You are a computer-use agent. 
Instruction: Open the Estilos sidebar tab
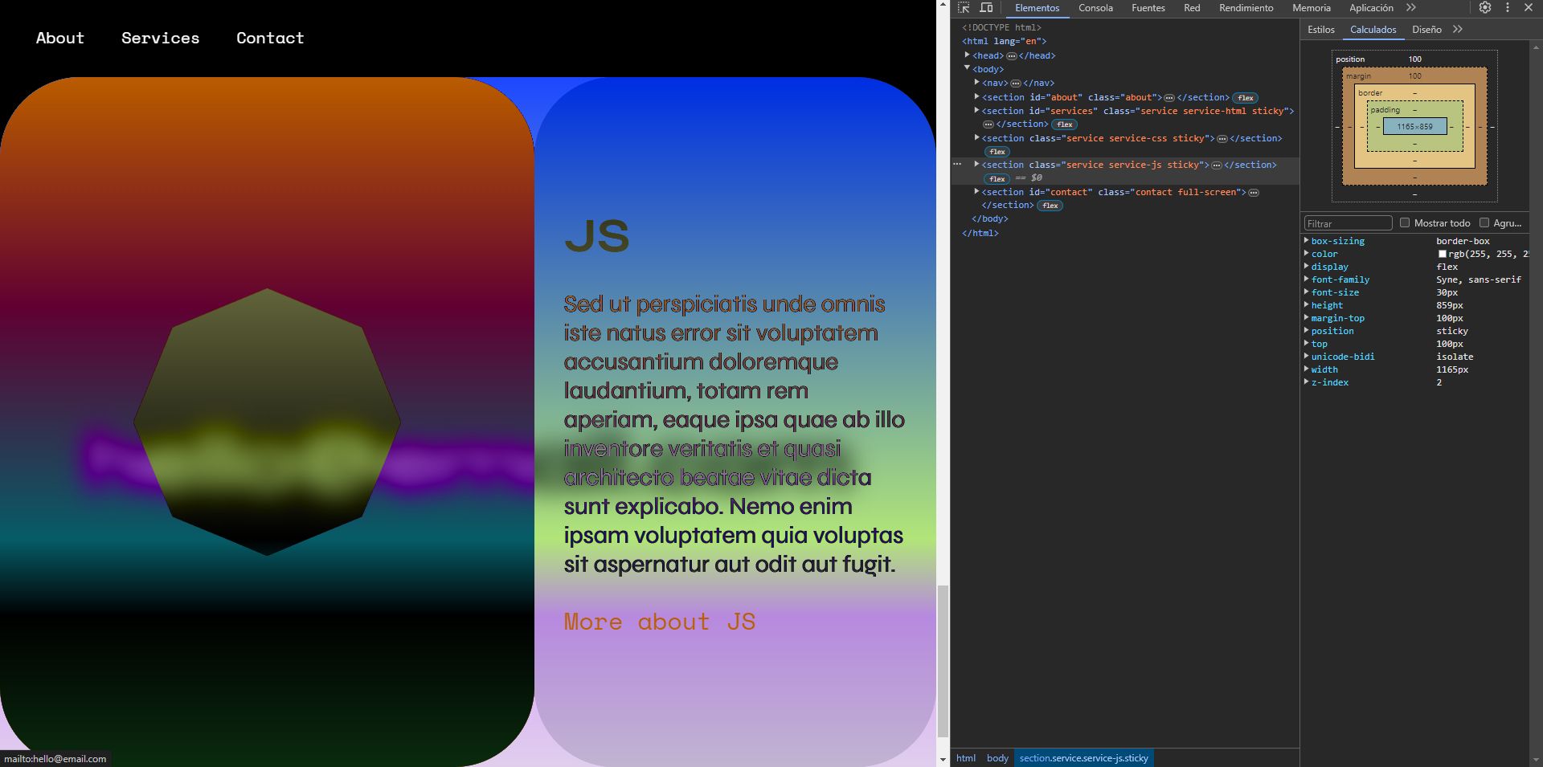pyautogui.click(x=1320, y=30)
